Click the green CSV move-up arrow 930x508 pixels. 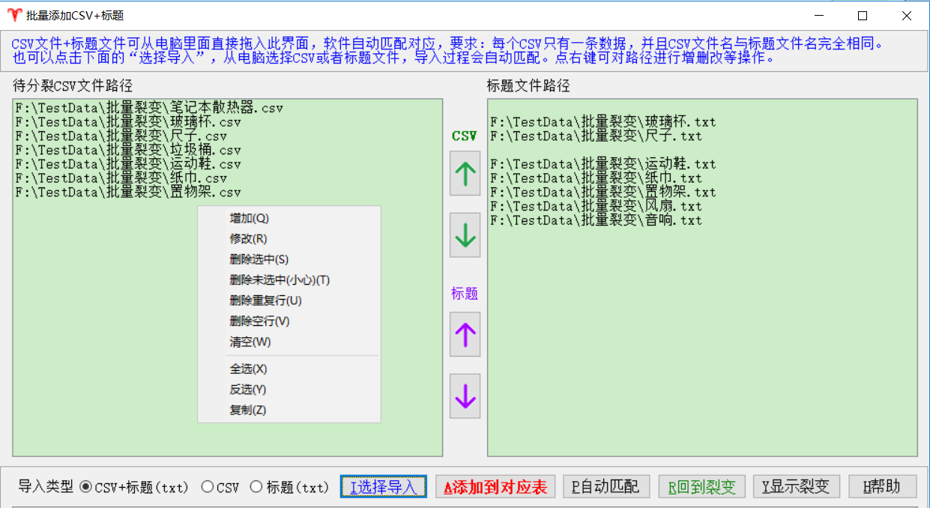pos(465,173)
